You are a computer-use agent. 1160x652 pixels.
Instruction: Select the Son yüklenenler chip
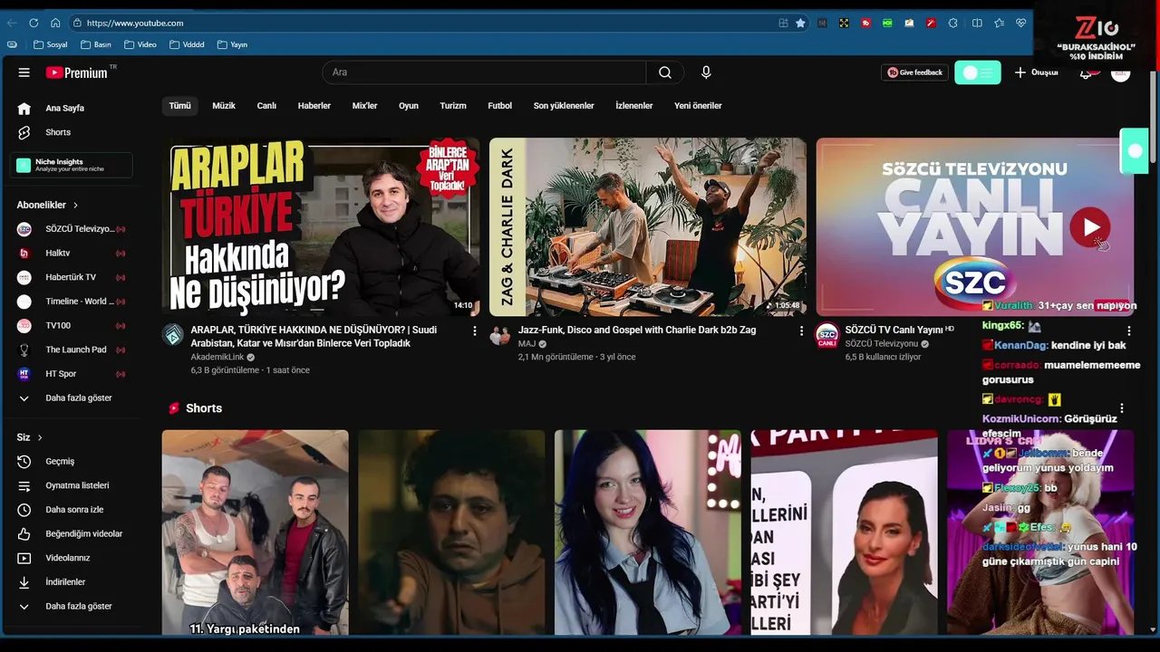(564, 106)
